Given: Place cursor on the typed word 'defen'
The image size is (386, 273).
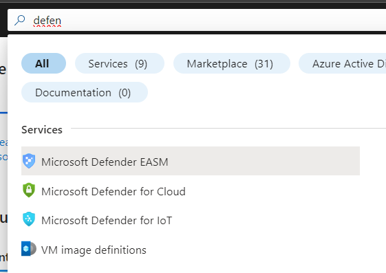Looking at the screenshot, I should point(47,21).
